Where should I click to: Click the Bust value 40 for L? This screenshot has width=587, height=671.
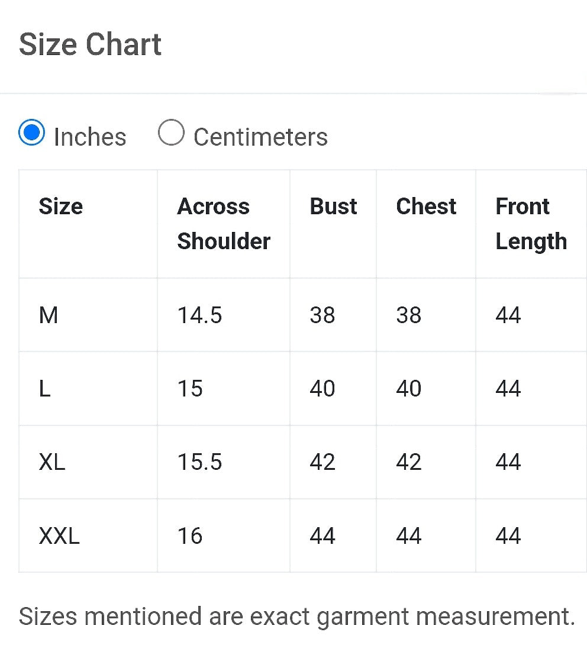coord(322,389)
